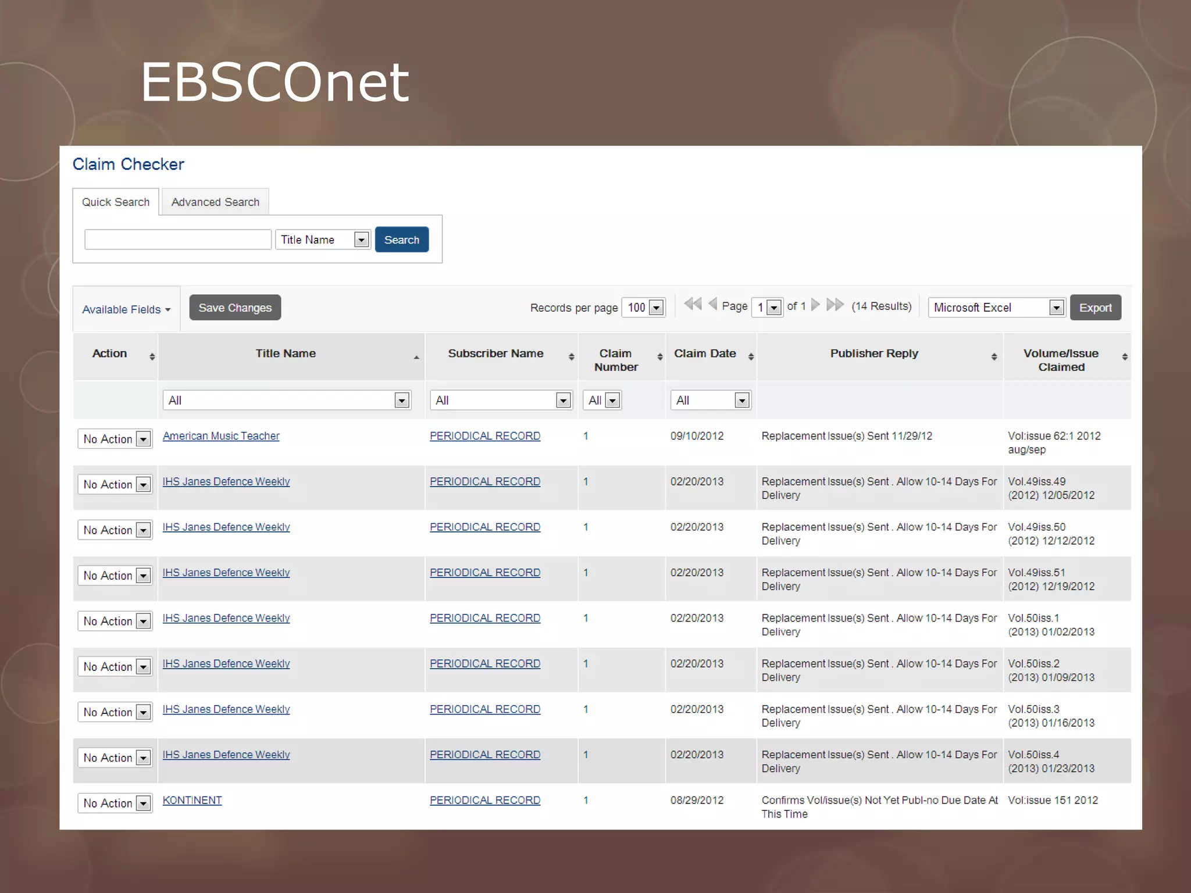Open PERIODICAL RECORD link in American Music Teacher row
Image resolution: width=1191 pixels, height=893 pixels.
coord(485,436)
